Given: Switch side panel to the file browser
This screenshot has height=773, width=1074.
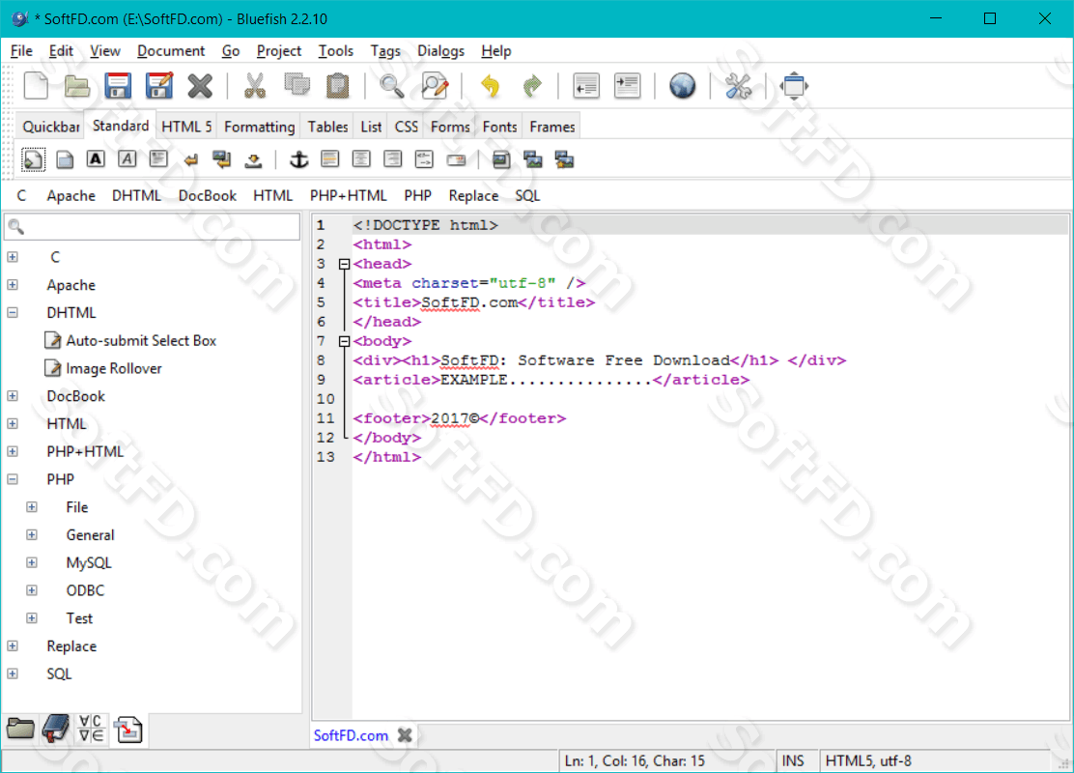Looking at the screenshot, I should tap(20, 729).
